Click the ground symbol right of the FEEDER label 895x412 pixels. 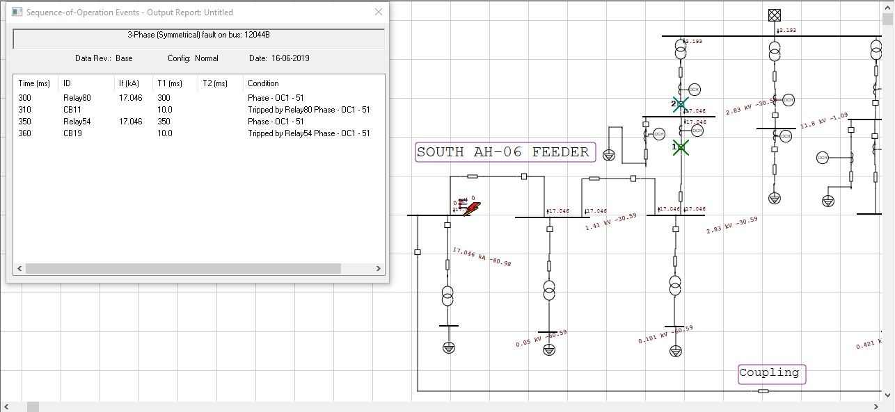[609, 155]
